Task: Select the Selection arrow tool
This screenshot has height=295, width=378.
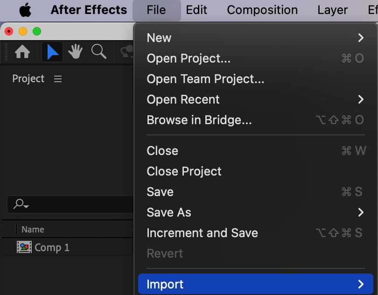Action: pos(53,52)
